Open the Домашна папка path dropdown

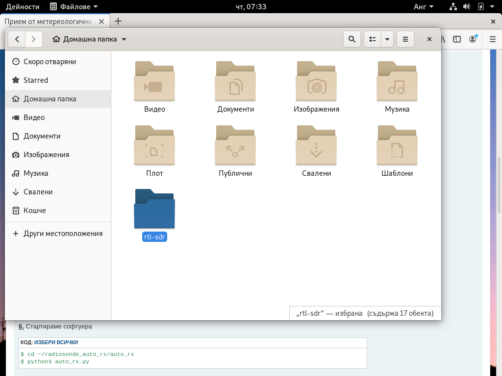pyautogui.click(x=90, y=39)
